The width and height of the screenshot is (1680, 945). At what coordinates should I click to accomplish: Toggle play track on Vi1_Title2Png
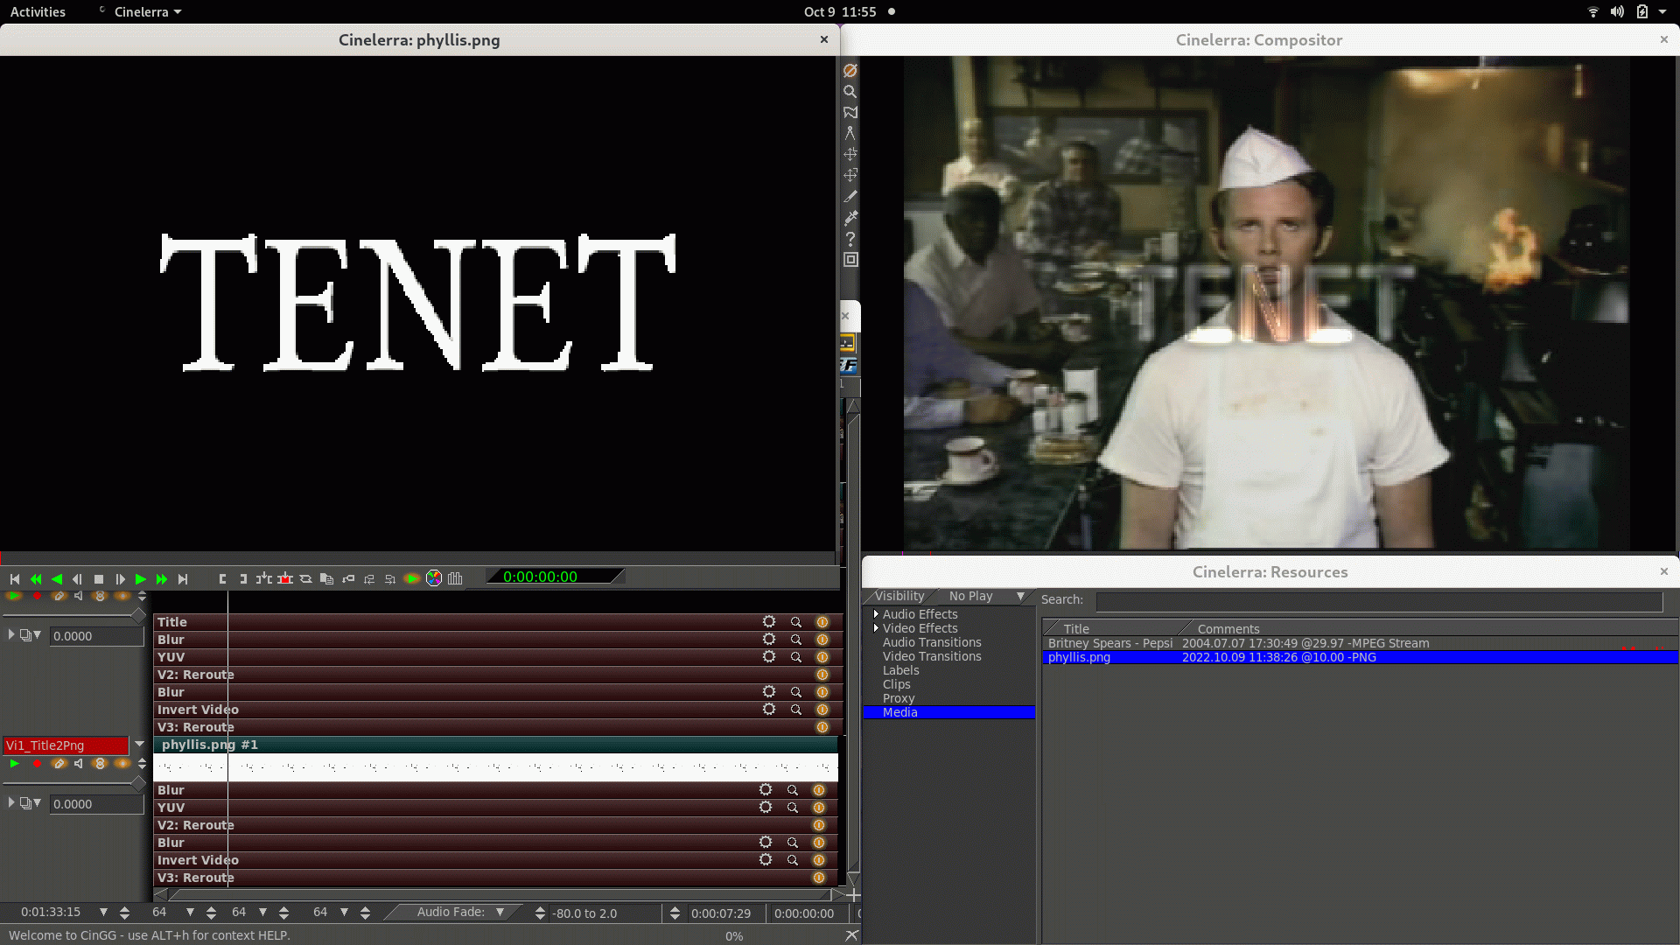[x=14, y=764]
